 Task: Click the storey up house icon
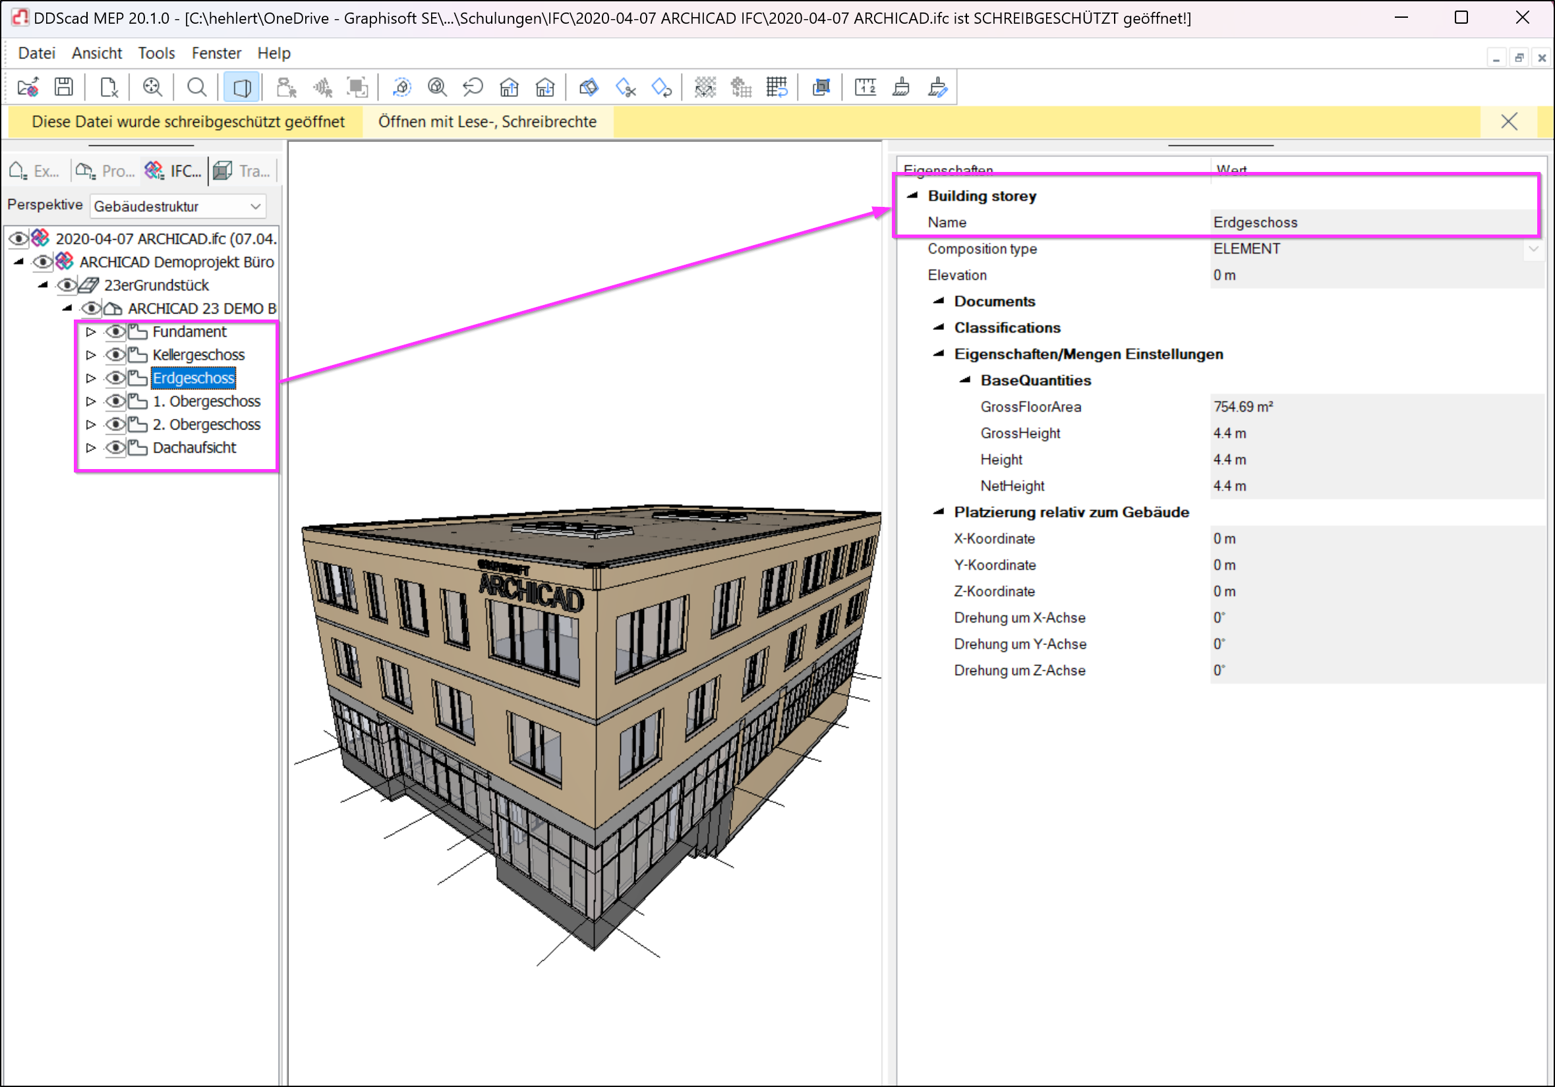[509, 88]
